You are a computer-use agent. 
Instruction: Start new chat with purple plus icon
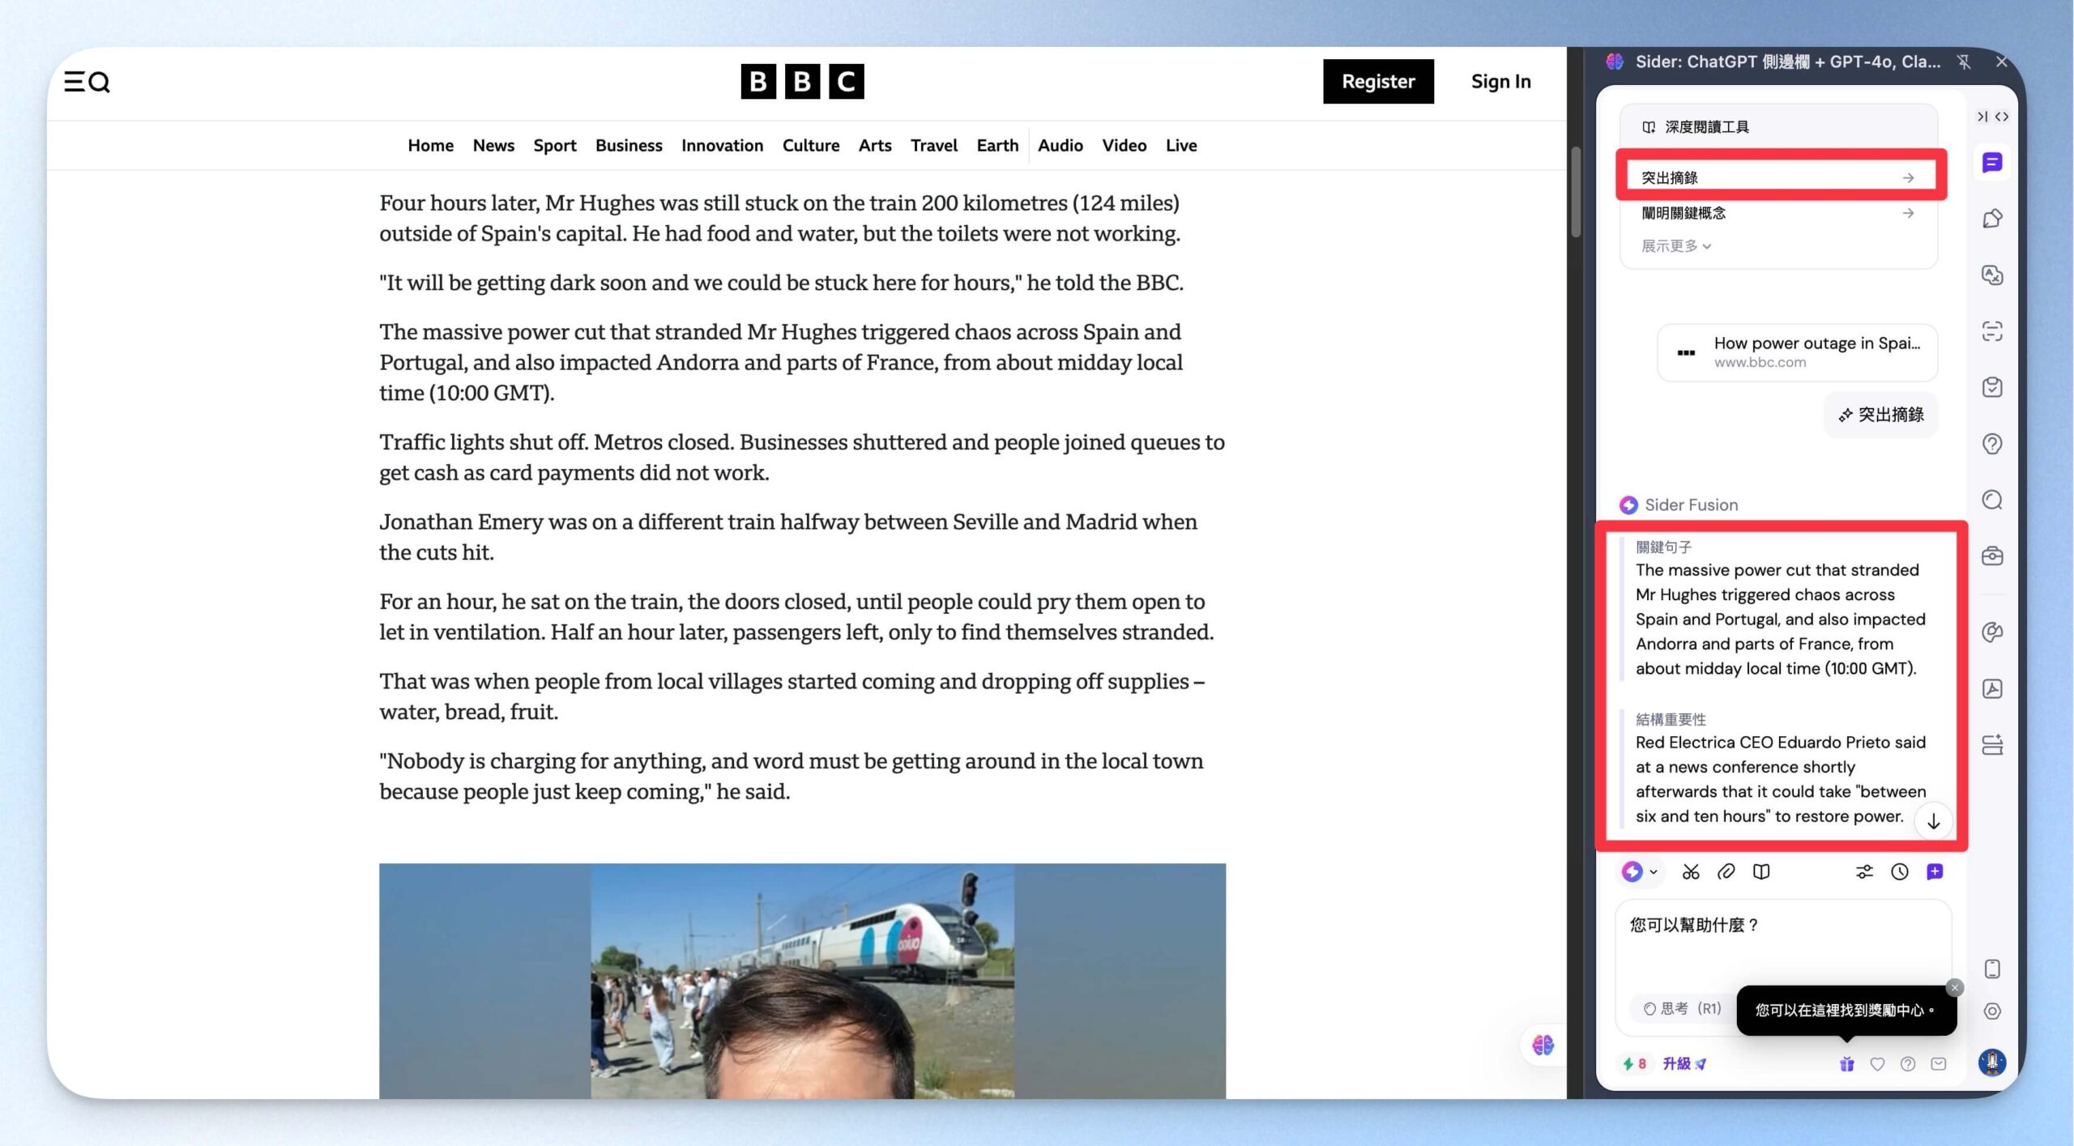click(1935, 872)
